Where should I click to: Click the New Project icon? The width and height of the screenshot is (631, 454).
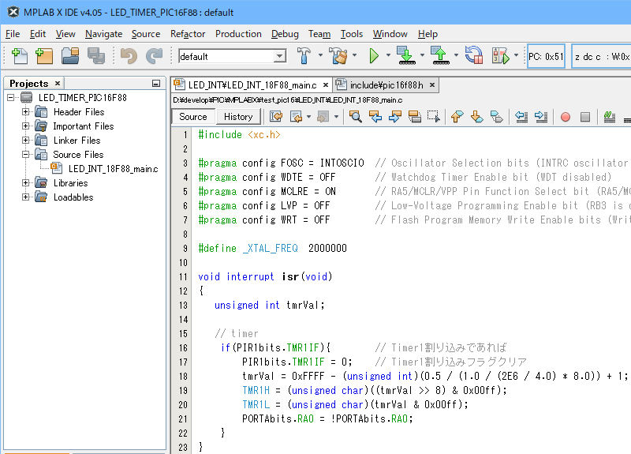pos(44,56)
